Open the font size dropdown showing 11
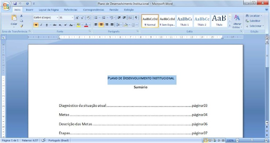Viewport: 270px width, 143px height. coord(72,17)
